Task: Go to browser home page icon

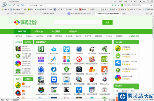Action: pos(18,5)
